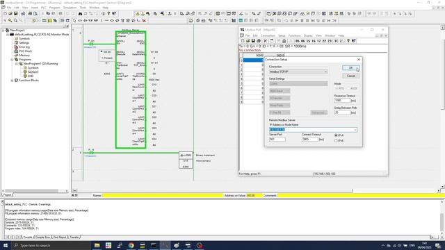Viewport: 445px width, 250px height.
Task: Select the RTU mode radio button
Action: coord(337,88)
